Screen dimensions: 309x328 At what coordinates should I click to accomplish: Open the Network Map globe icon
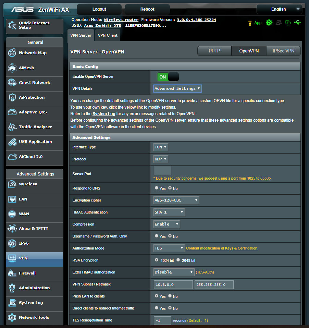12,53
